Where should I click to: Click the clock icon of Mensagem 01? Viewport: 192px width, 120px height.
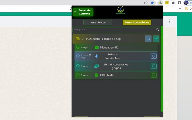pyautogui.click(x=78, y=47)
